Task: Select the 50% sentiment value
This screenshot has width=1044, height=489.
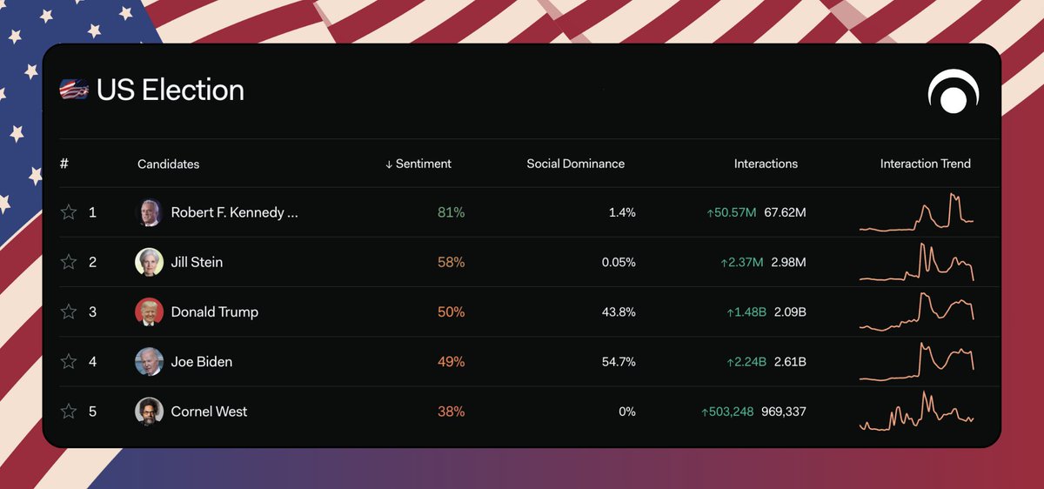Action: click(451, 311)
